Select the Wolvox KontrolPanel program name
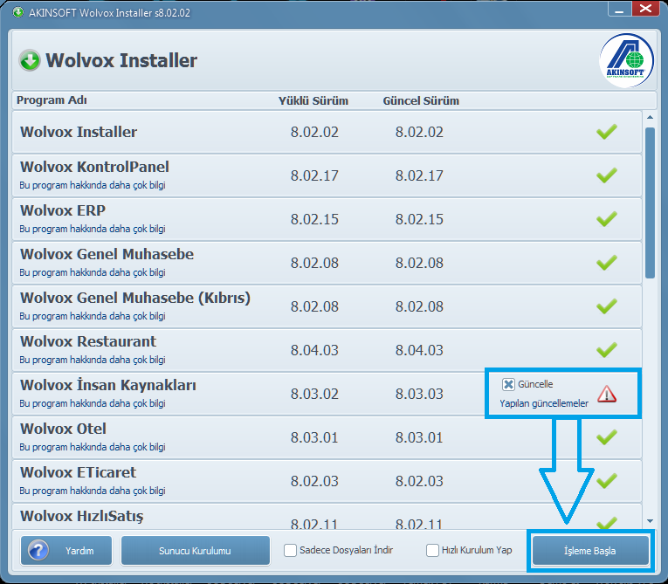The width and height of the screenshot is (668, 584). pyautogui.click(x=94, y=167)
